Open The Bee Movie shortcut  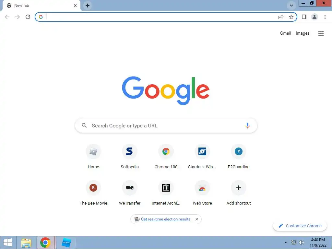pyautogui.click(x=93, y=193)
